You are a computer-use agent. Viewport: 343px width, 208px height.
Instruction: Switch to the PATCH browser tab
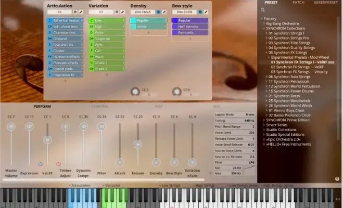click(299, 3)
